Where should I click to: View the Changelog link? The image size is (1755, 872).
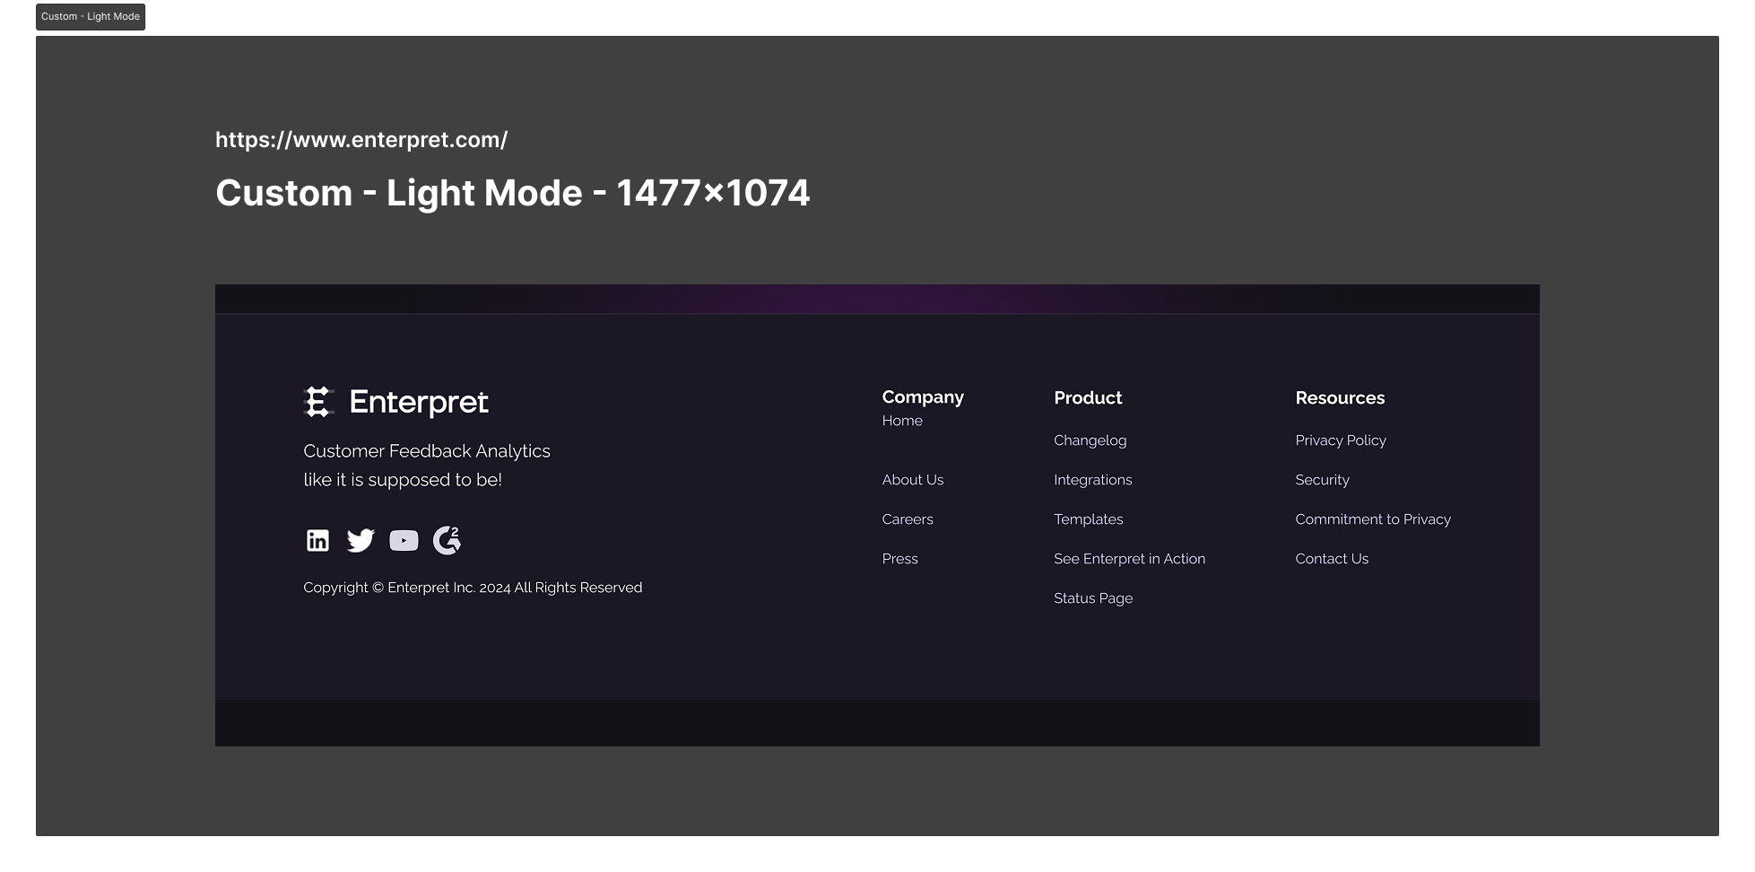click(1090, 440)
